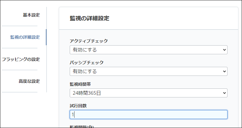242x128 pixels.
Task: Click the chevron arrow of パッシブチェック select
Action: [224, 71]
